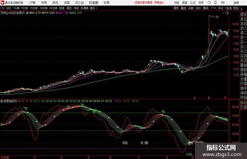Viewport: 247px width, 159px height.
Task: Switch to 60分钟 period
Action: [53, 8]
